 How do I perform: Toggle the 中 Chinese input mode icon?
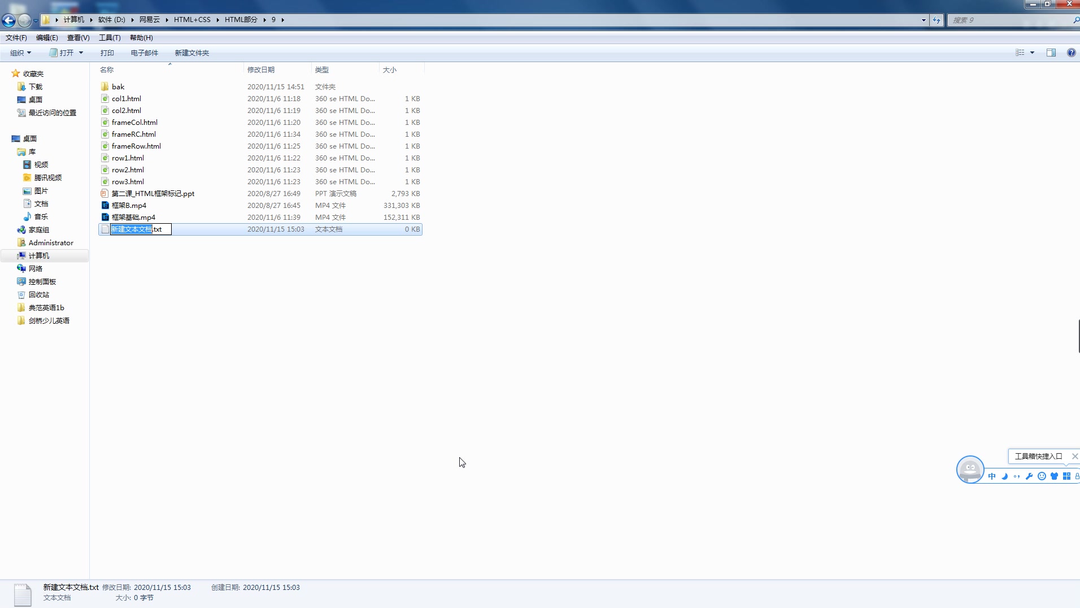[992, 476]
